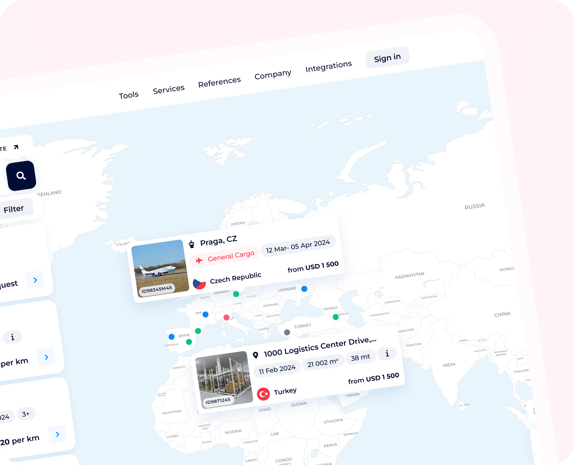574x465 pixels.
Task: Click the green map marker in Germany
Action: click(x=236, y=294)
